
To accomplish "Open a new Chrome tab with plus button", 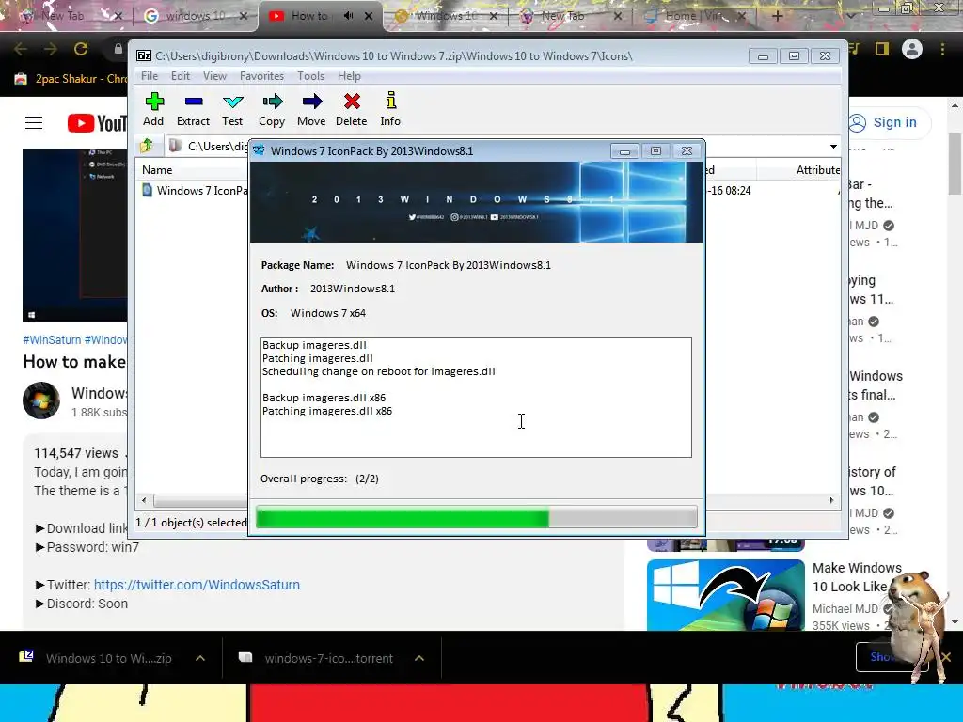I will 777,16.
